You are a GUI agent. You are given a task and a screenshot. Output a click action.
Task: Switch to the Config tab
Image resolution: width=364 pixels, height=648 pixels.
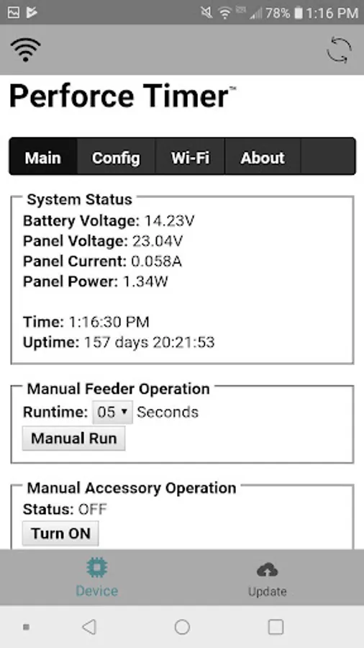point(116,158)
